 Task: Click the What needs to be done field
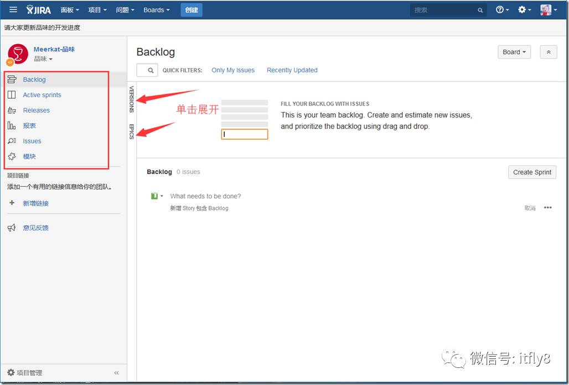click(x=205, y=196)
